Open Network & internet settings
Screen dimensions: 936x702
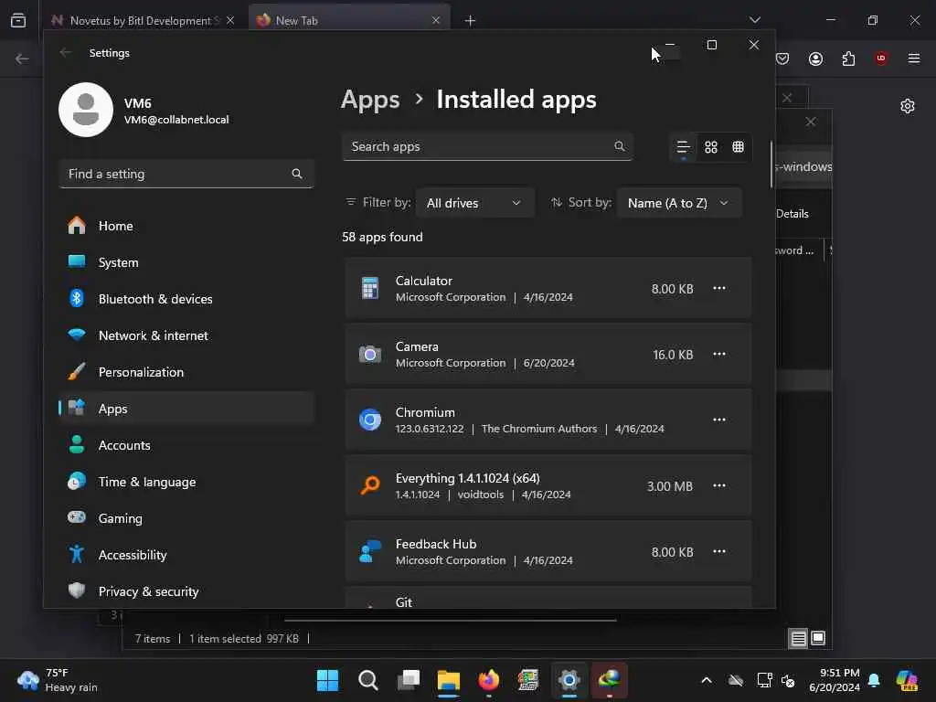coord(186,335)
